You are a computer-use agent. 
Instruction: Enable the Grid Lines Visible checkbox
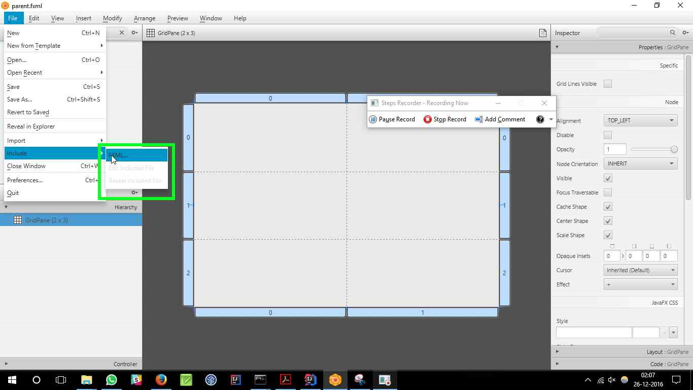tap(608, 84)
